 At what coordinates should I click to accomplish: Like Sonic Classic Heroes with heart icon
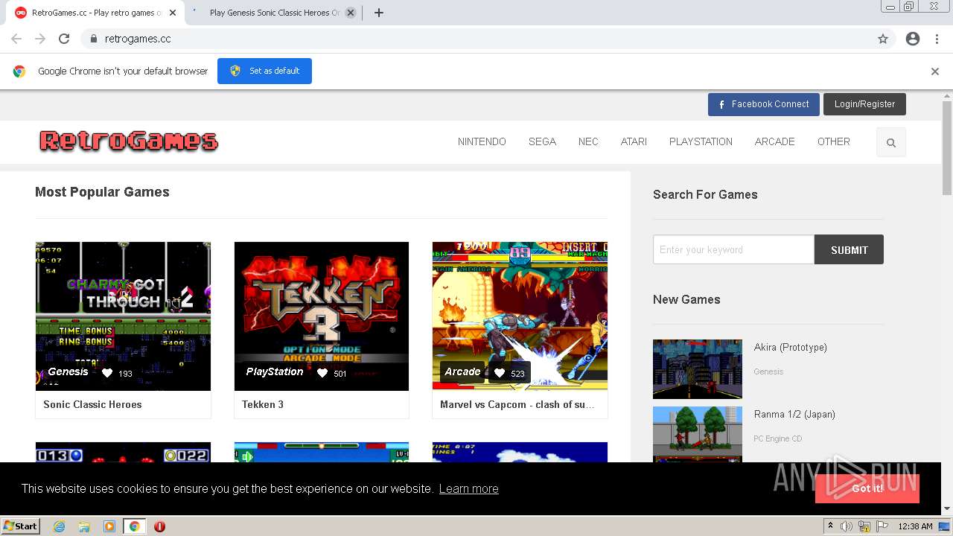click(107, 373)
